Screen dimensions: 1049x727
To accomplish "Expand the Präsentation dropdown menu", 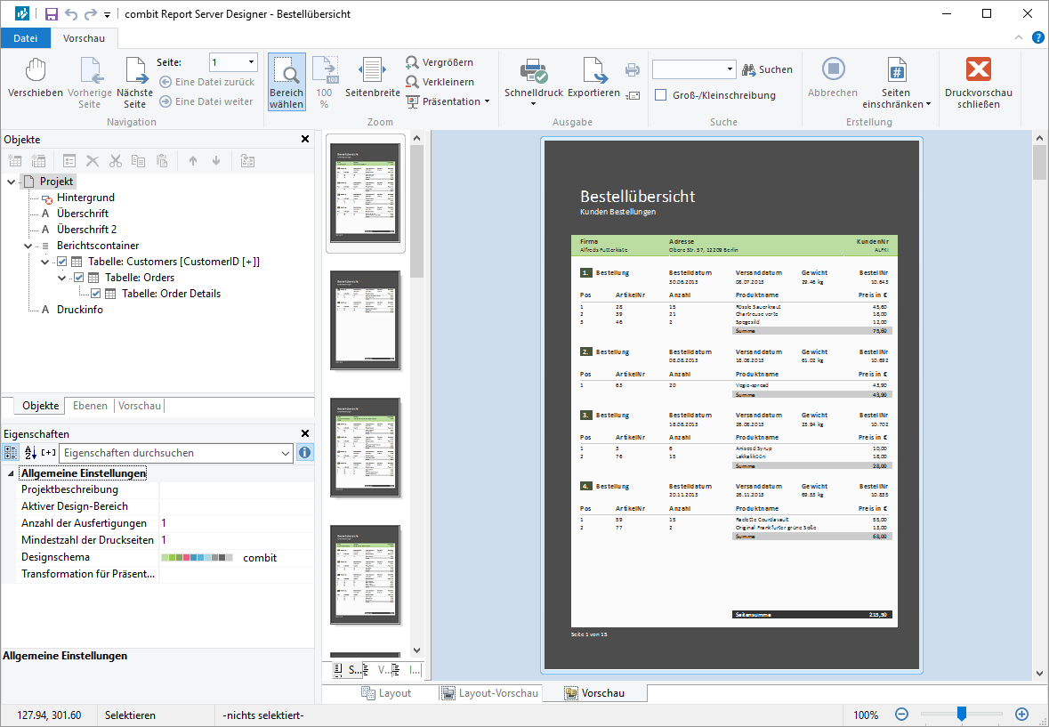I will (487, 101).
